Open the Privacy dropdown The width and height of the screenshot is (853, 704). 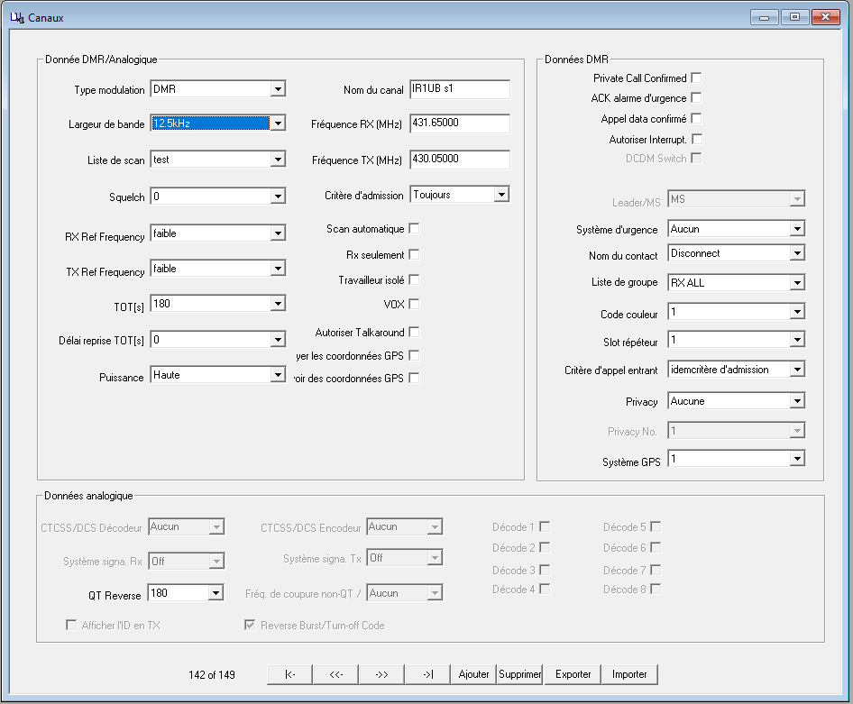(797, 401)
